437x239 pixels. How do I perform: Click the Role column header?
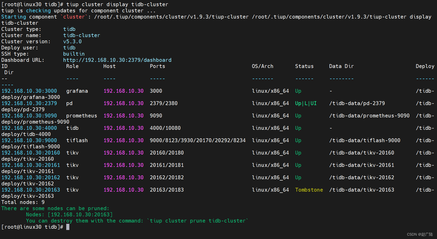pyautogui.click(x=72, y=66)
